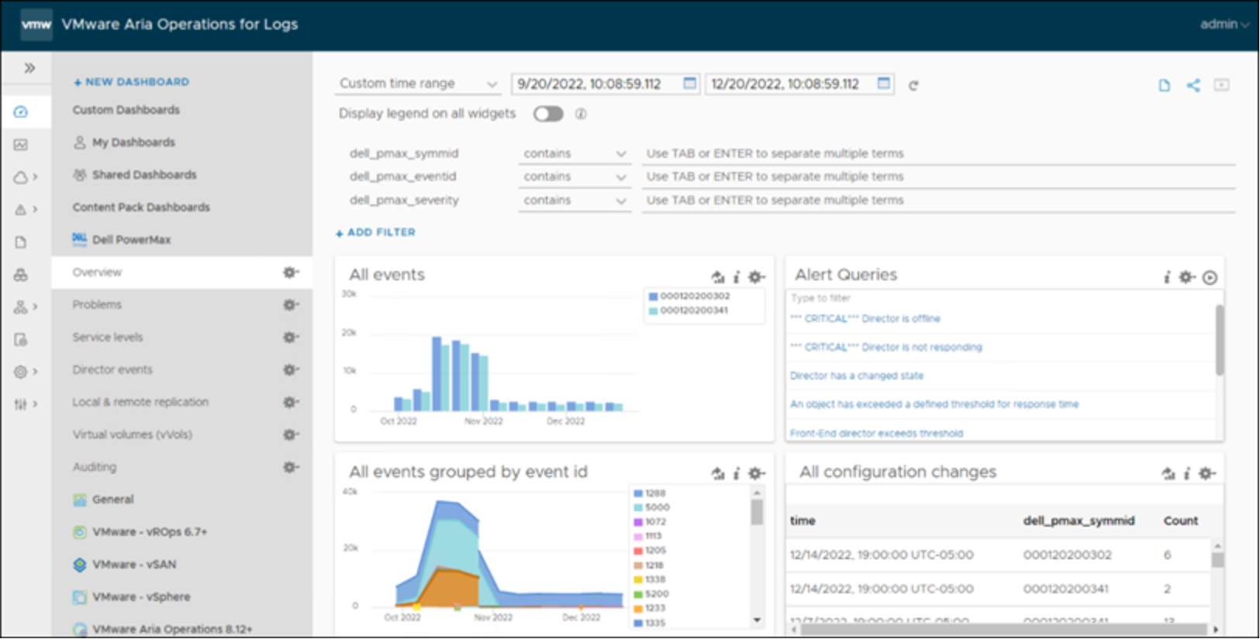Click 000120200341 legend swatch
This screenshot has height=639, width=1260.
[653, 311]
